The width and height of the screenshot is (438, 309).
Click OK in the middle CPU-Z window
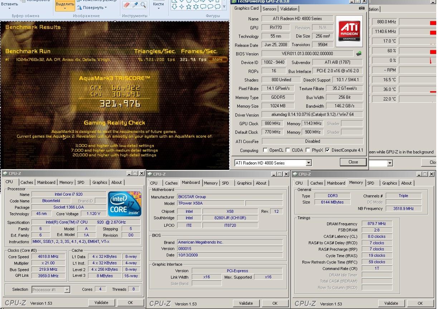[275, 303]
